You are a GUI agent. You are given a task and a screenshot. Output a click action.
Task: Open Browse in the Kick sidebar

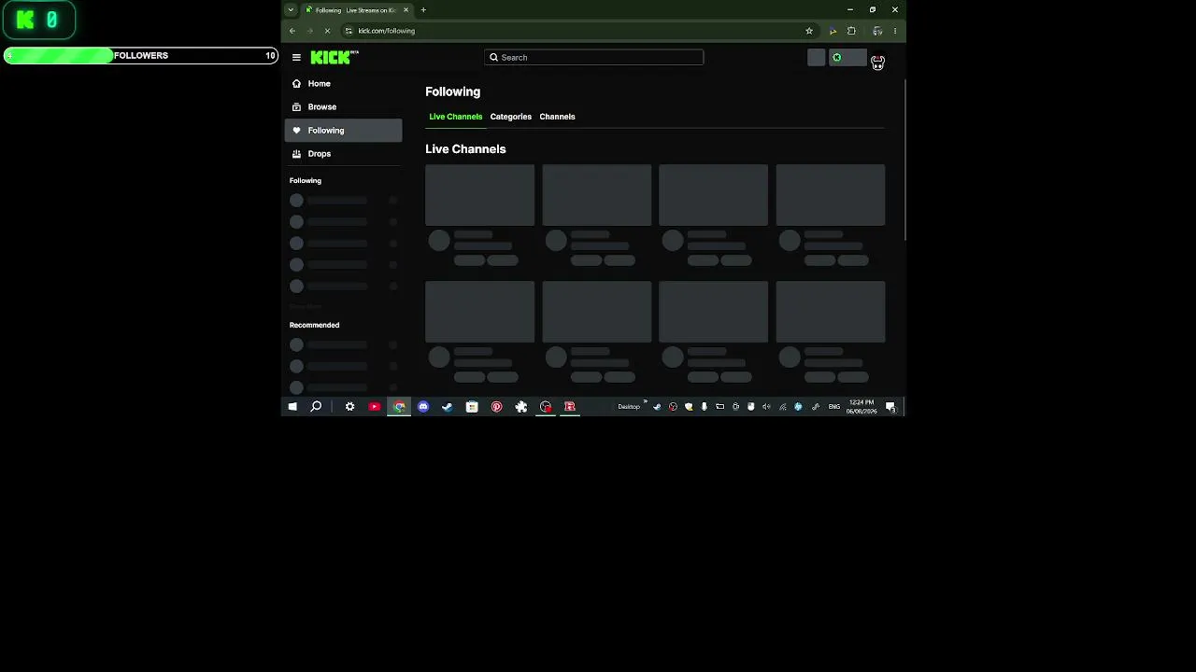343,107
